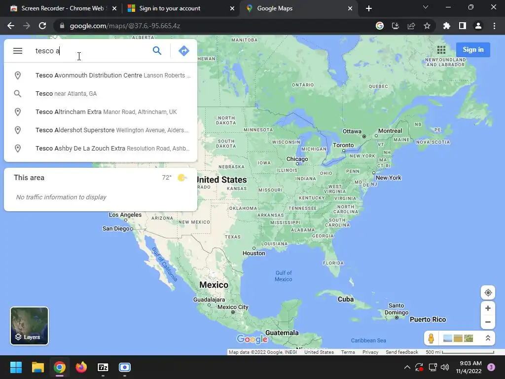Click the Sign in button
The width and height of the screenshot is (505, 379).
[x=473, y=50]
